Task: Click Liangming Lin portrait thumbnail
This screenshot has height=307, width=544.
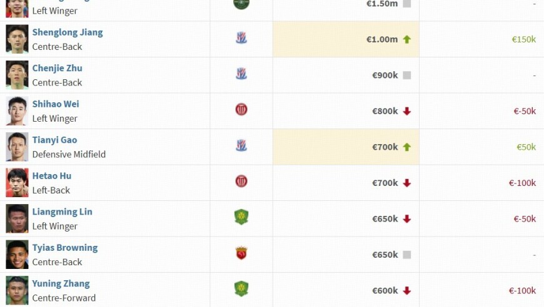Action: [x=18, y=218]
